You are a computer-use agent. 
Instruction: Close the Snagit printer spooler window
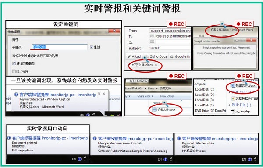tap(251, 40)
